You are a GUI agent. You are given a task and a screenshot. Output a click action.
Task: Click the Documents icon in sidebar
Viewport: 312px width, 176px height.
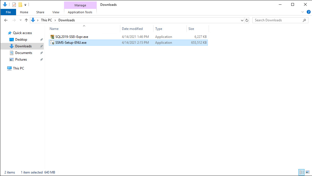[12, 53]
